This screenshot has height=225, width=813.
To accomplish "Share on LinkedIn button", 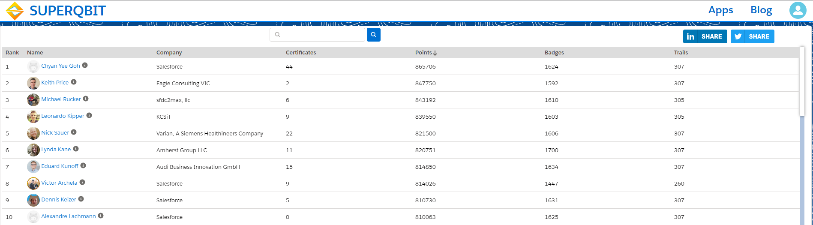I will [x=705, y=36].
